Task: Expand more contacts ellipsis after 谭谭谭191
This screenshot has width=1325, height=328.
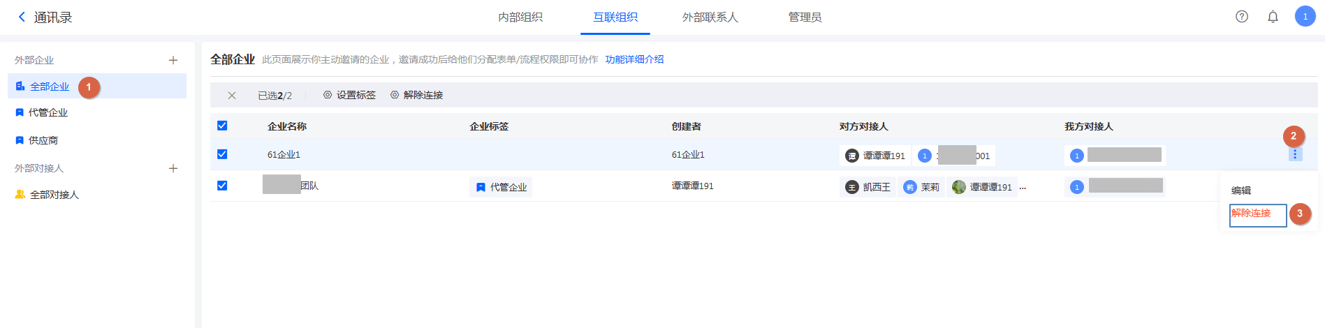Action: tap(1023, 187)
